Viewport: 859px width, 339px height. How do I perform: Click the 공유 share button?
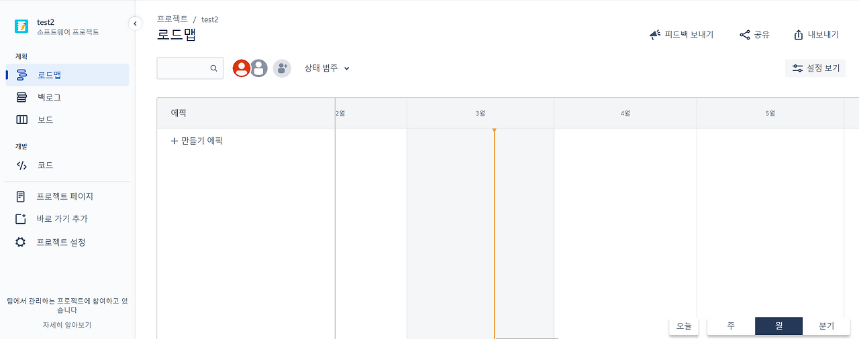point(754,35)
